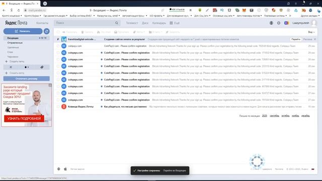Open mail settings via the gear icon
Viewport: 322px width, 181px height.
(x=279, y=23)
